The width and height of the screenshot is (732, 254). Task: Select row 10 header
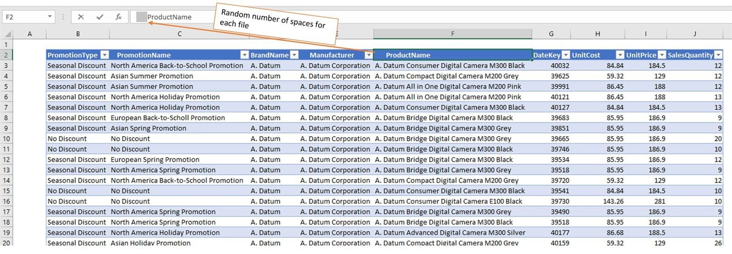[6, 138]
